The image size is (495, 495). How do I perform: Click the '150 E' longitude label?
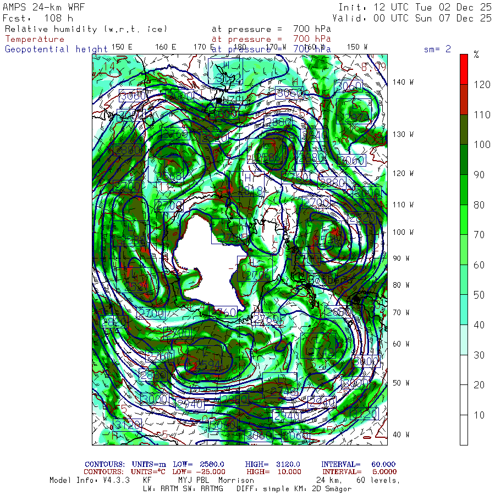[x=122, y=47]
